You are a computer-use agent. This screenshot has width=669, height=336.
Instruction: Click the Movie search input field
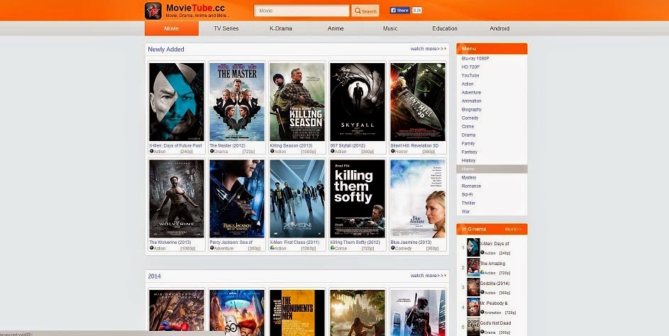coord(302,11)
